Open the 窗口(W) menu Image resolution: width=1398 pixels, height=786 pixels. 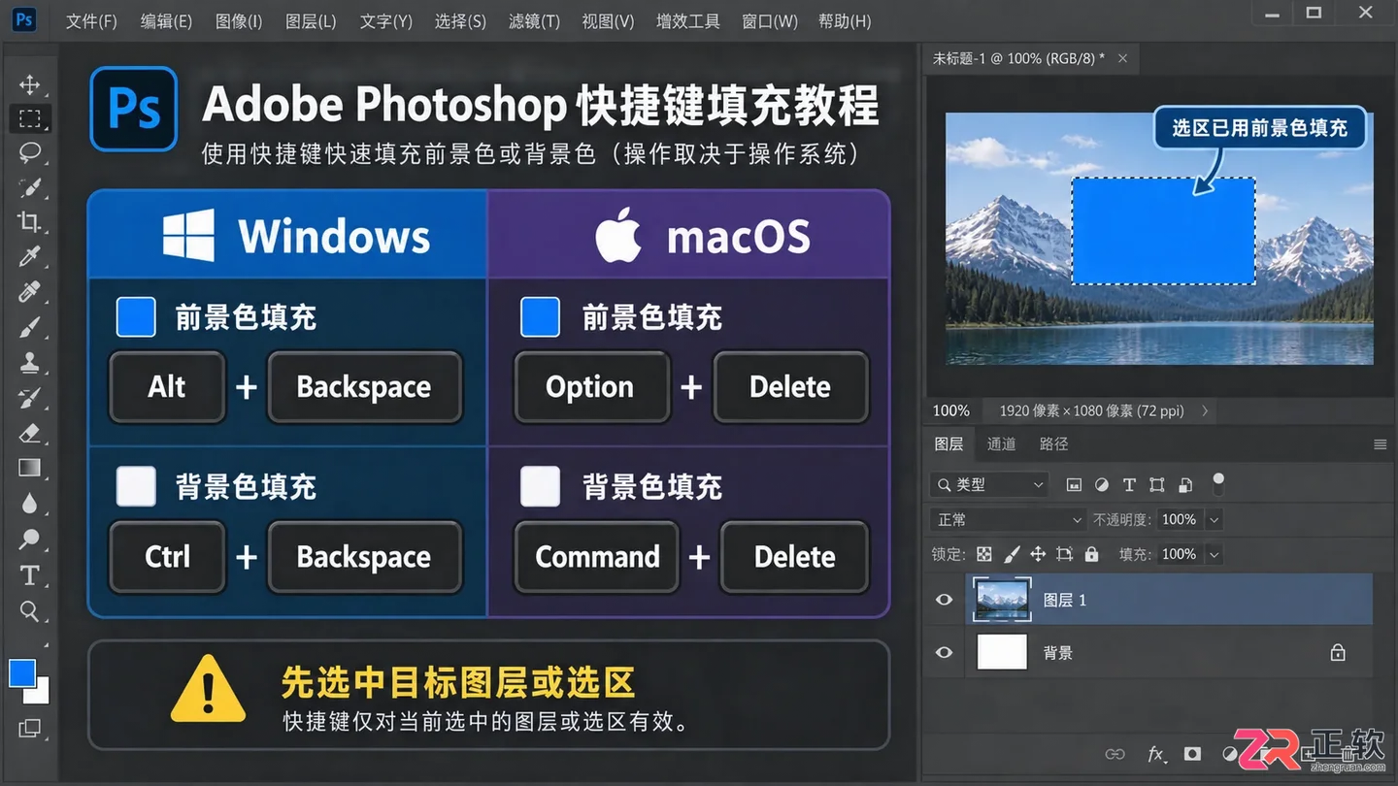point(770,20)
